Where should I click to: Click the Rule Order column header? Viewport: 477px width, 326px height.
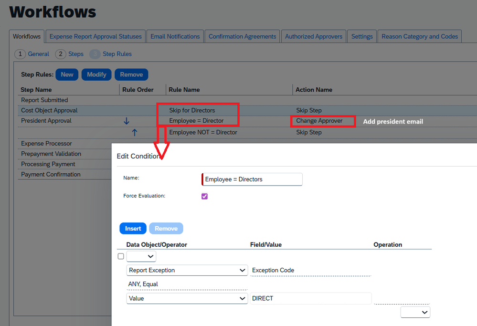138,90
